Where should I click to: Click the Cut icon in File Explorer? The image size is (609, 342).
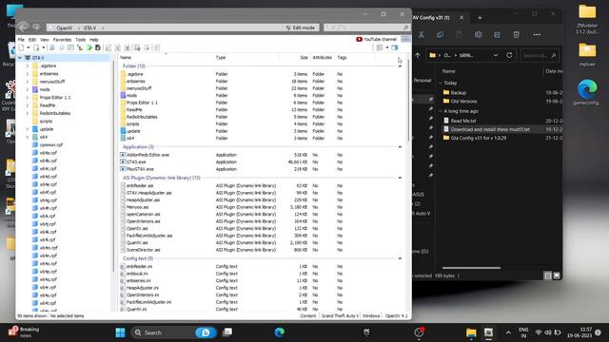tap(421, 35)
